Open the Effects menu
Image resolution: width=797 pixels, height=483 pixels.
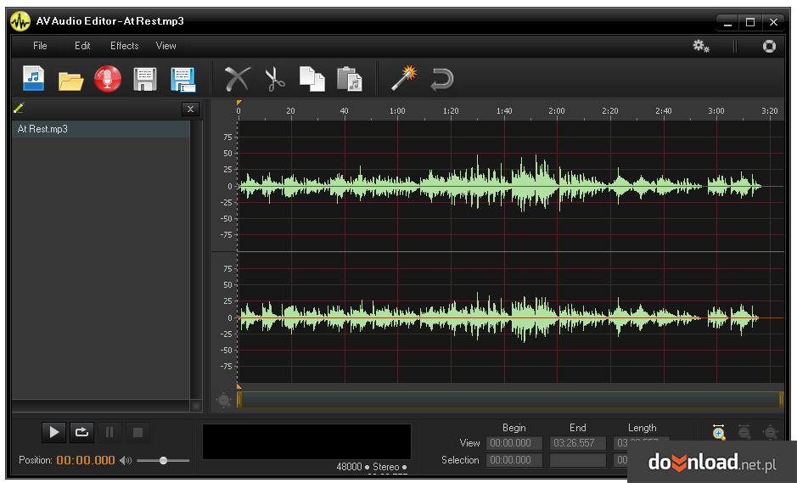[x=125, y=46]
